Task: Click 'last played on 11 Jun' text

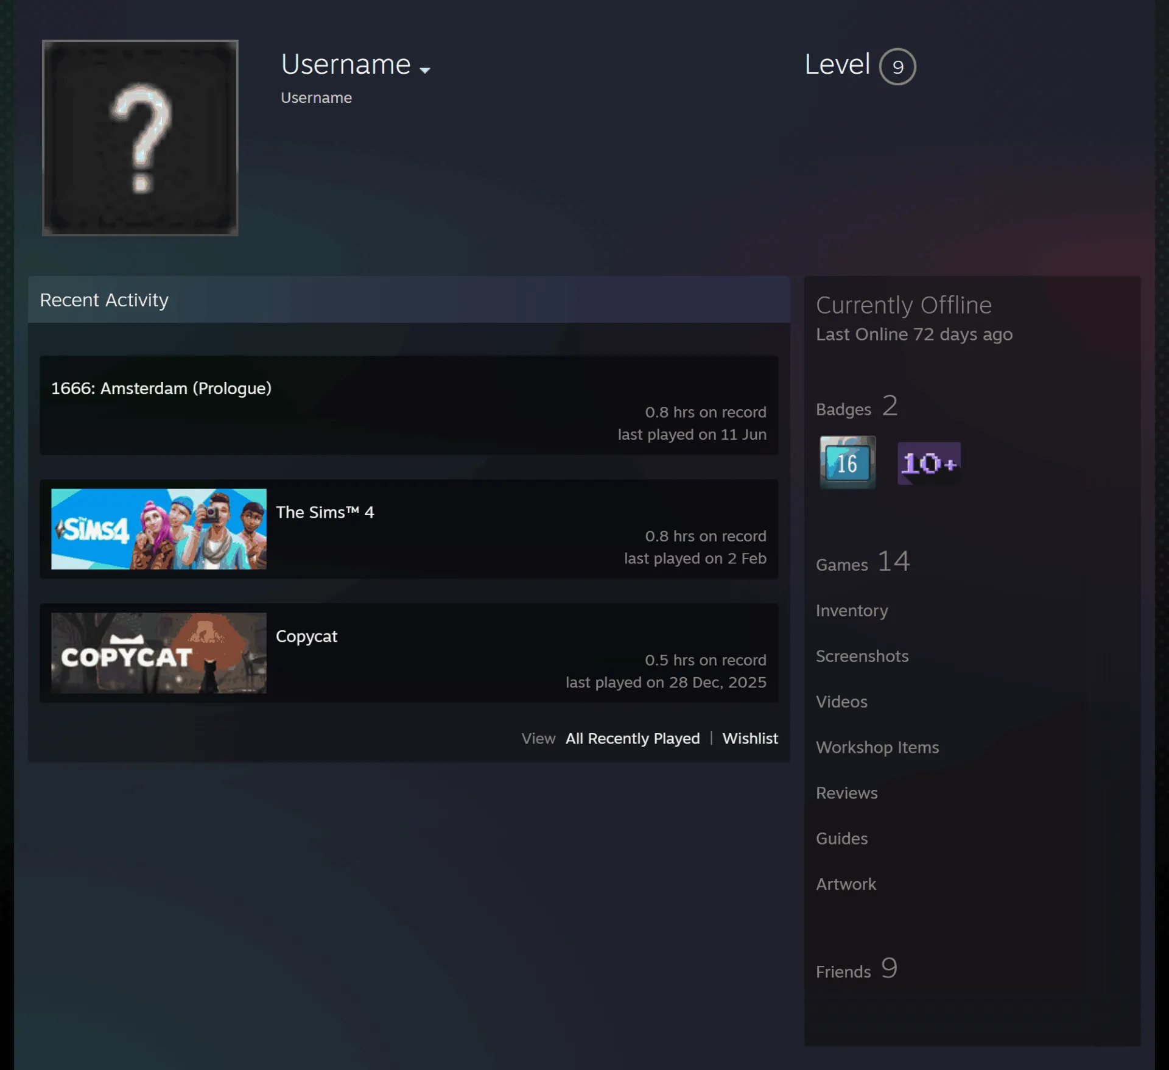Action: coord(692,435)
